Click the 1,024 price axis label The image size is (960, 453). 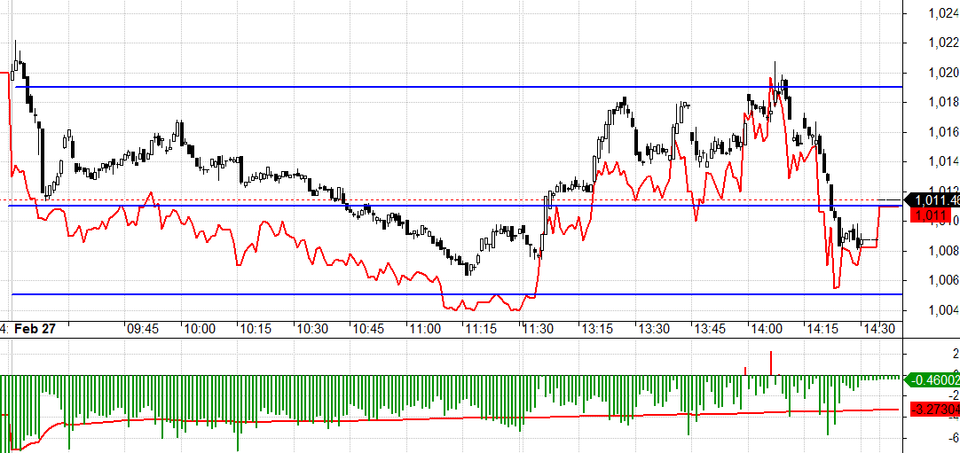tap(943, 12)
